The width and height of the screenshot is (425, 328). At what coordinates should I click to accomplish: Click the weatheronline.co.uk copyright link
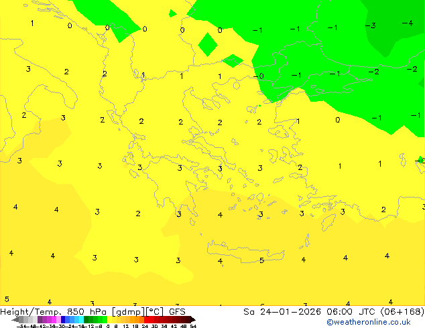tap(369, 322)
